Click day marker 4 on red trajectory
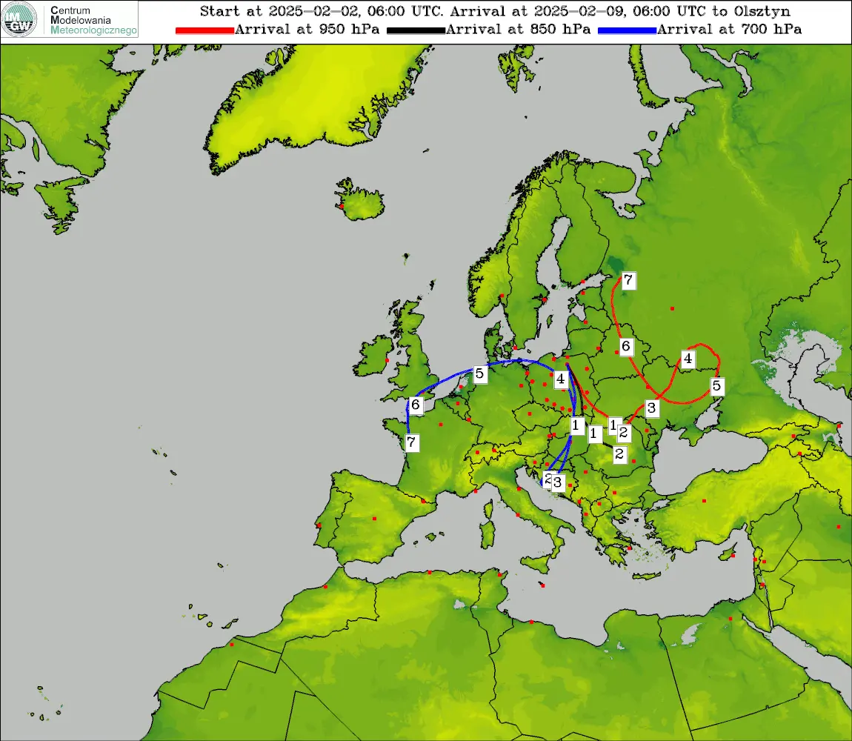The width and height of the screenshot is (852, 741). (688, 359)
